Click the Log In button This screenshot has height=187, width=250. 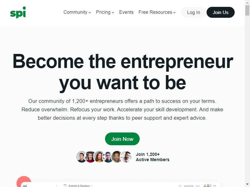point(193,12)
